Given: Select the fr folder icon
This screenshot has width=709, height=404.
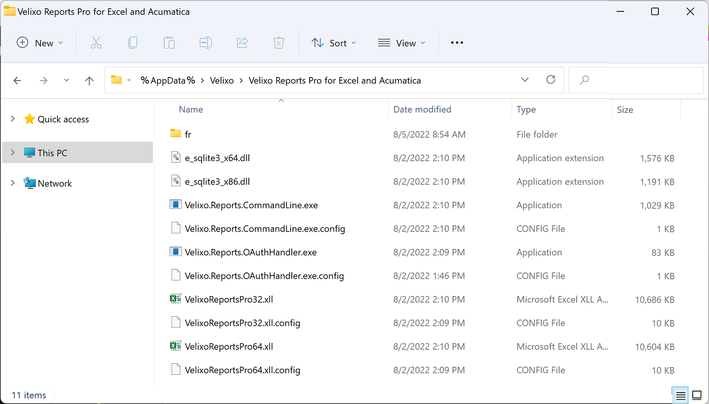Looking at the screenshot, I should (x=175, y=133).
